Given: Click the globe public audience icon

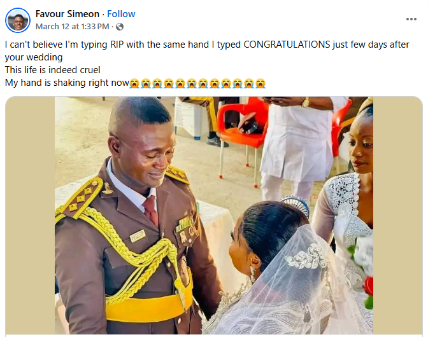Looking at the screenshot, I should [120, 27].
